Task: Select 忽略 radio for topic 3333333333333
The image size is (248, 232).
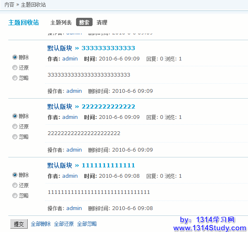Action: 15,78
